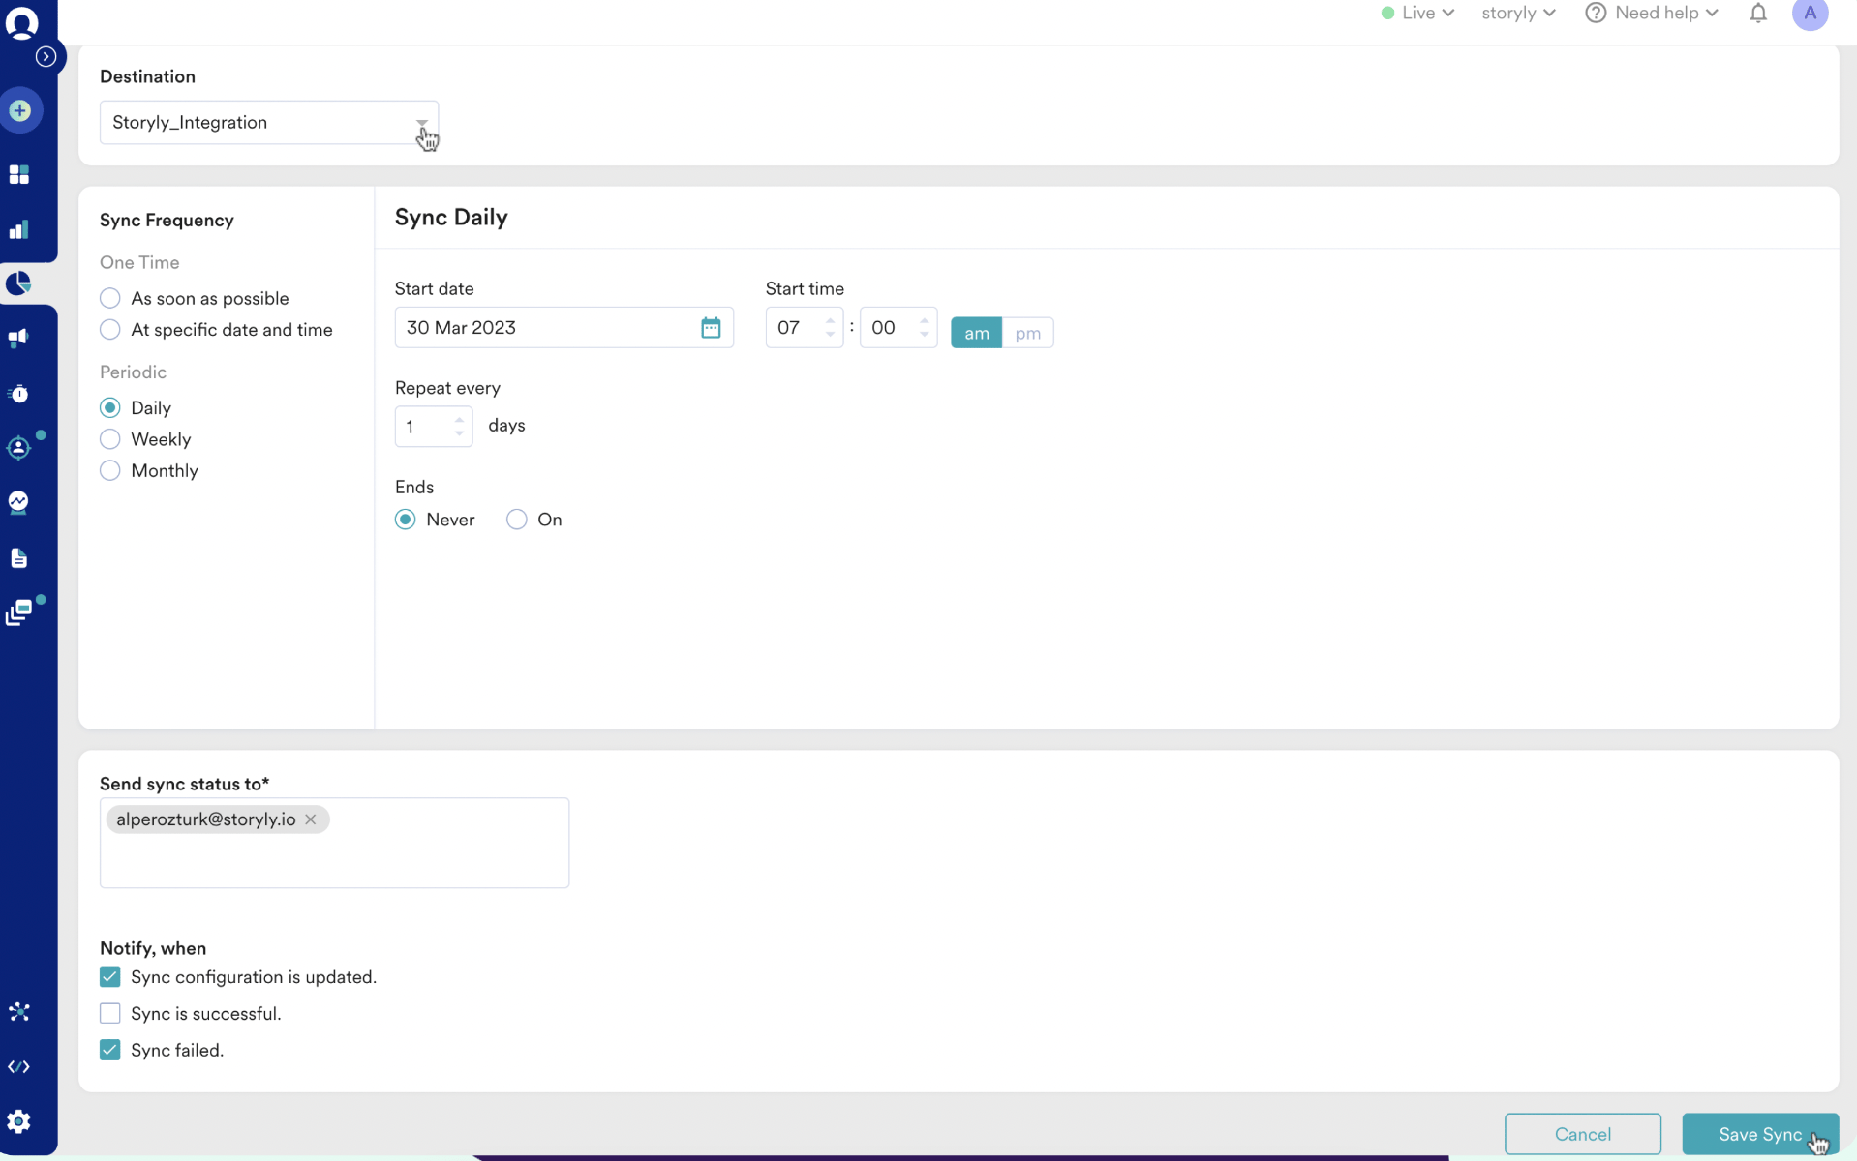Open the notifications bell
This screenshot has height=1161, width=1857.
coord(1758,14)
